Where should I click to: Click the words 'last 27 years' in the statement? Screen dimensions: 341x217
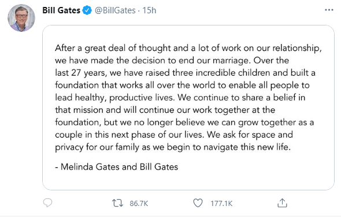[81, 73]
